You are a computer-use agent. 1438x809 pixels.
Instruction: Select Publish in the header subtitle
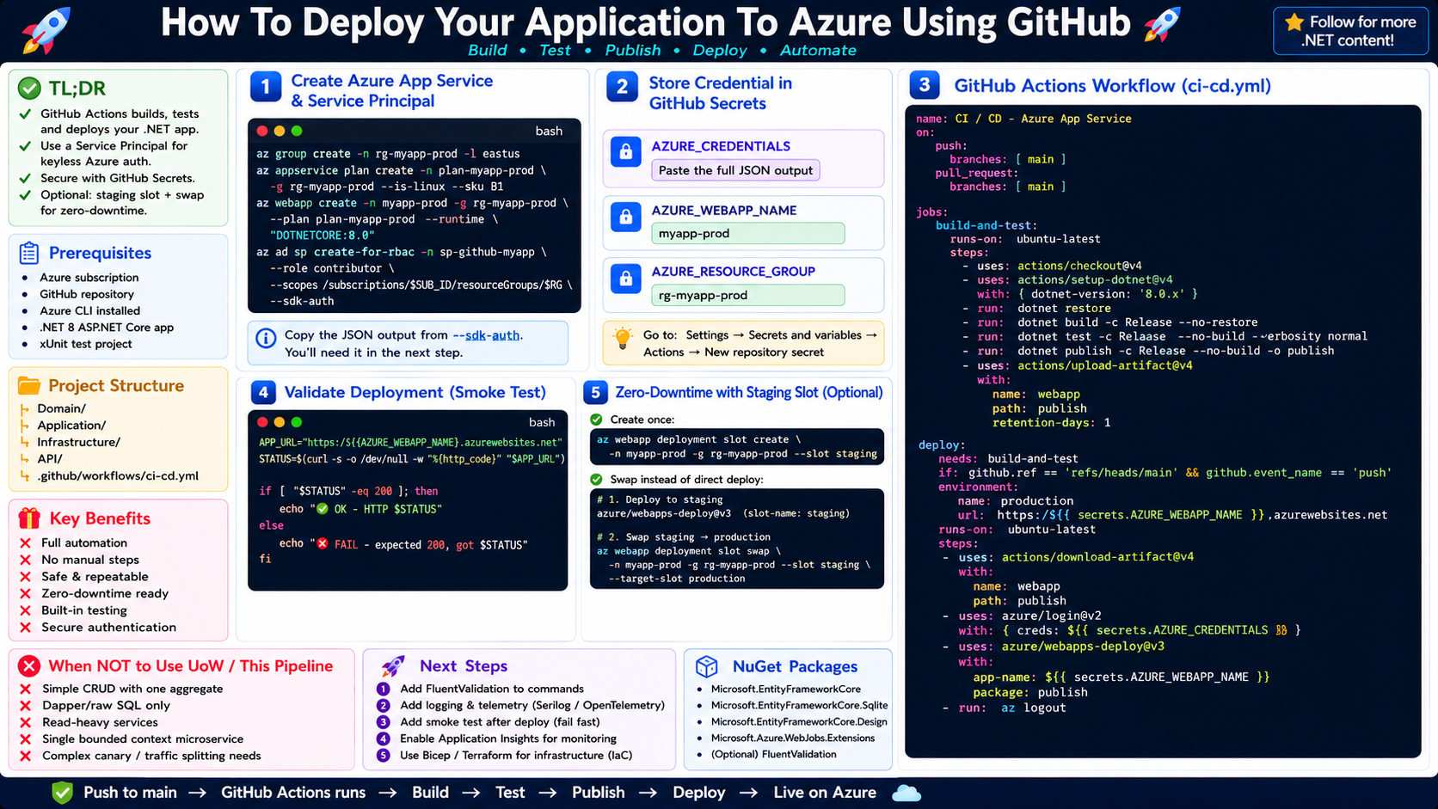pyautogui.click(x=633, y=50)
